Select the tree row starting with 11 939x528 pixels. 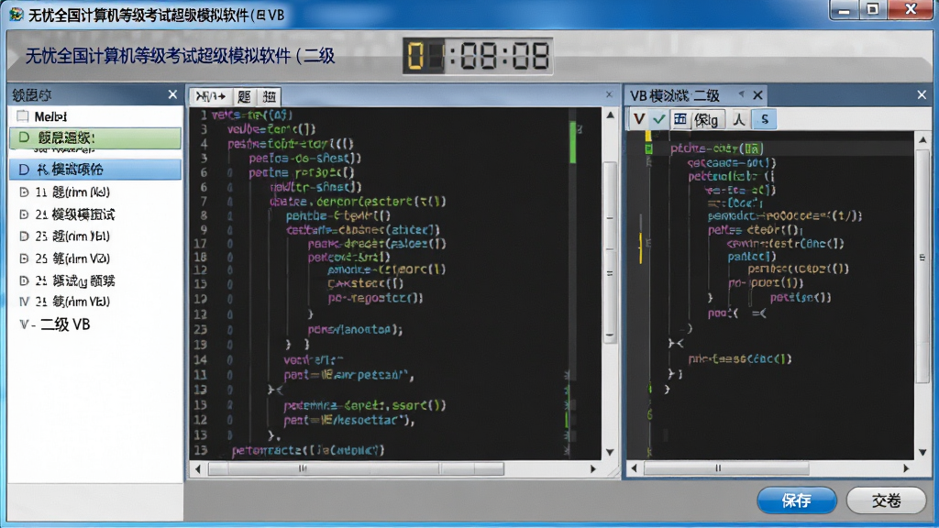(95, 192)
